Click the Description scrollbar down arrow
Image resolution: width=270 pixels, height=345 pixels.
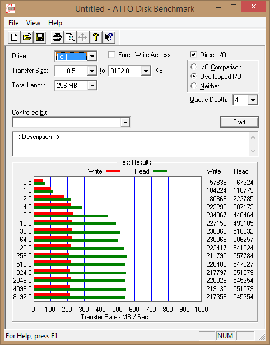(253, 151)
